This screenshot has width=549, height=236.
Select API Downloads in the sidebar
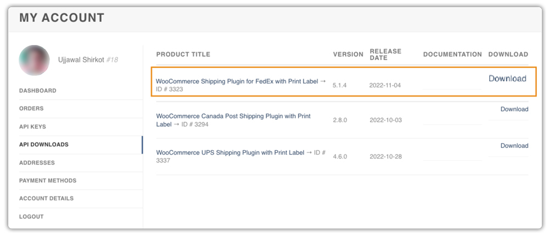point(44,145)
